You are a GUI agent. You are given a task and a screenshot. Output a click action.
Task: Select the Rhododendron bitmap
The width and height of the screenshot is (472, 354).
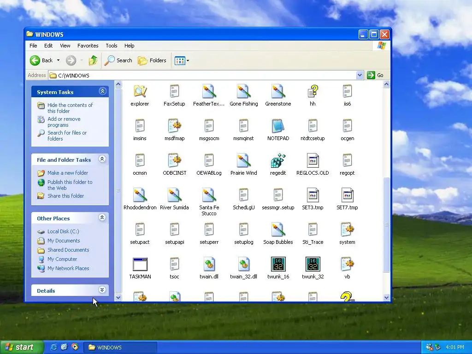(x=140, y=195)
